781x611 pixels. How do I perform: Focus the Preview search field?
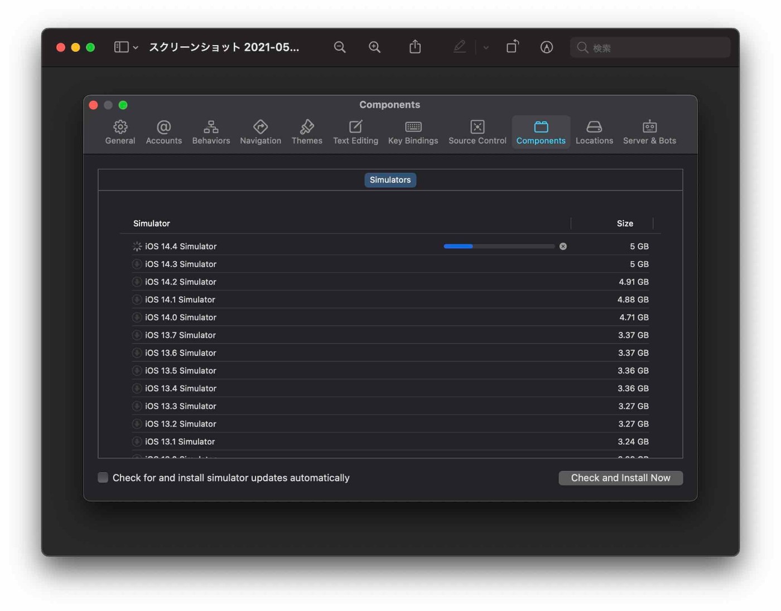click(650, 48)
